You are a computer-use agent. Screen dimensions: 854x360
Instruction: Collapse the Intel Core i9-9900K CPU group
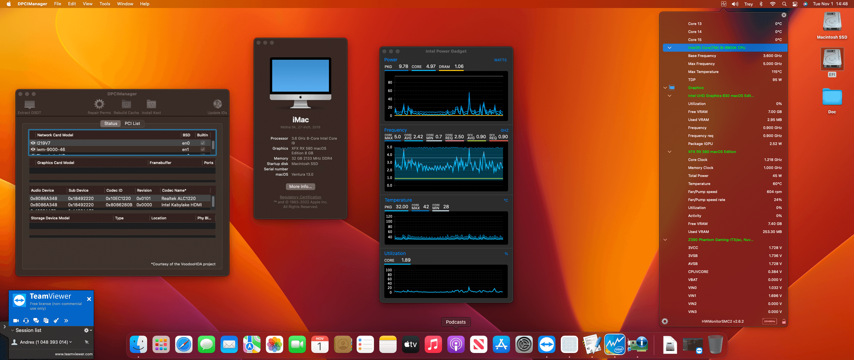[669, 48]
